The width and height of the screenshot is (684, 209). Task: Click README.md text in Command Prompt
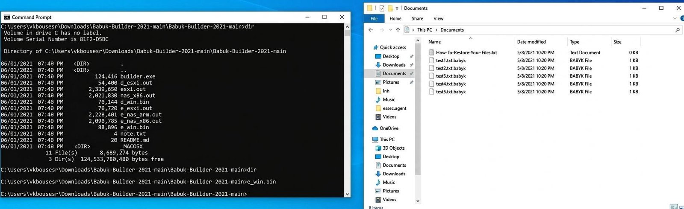click(x=135, y=140)
